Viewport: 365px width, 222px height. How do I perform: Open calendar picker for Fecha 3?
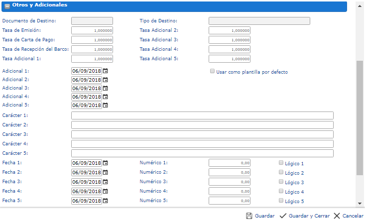(106, 182)
